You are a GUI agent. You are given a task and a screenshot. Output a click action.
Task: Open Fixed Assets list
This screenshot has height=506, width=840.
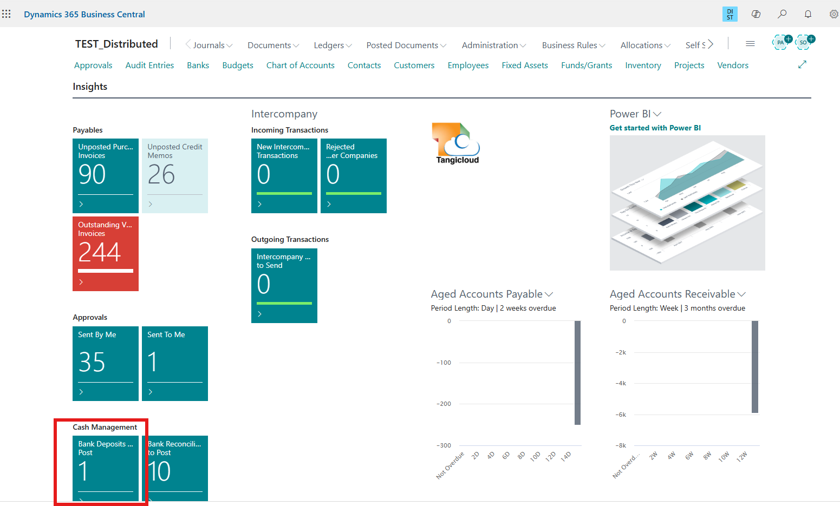(525, 65)
